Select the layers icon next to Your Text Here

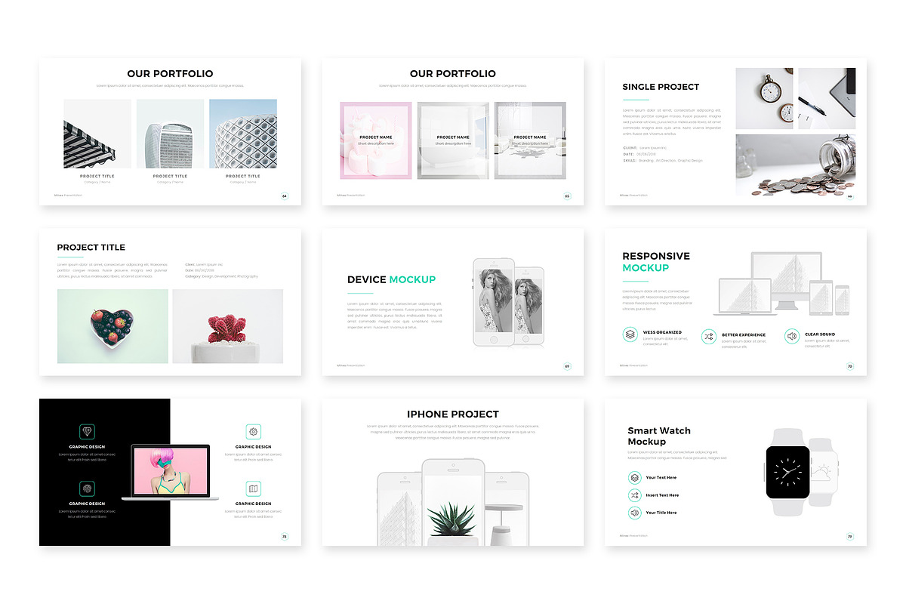click(634, 477)
